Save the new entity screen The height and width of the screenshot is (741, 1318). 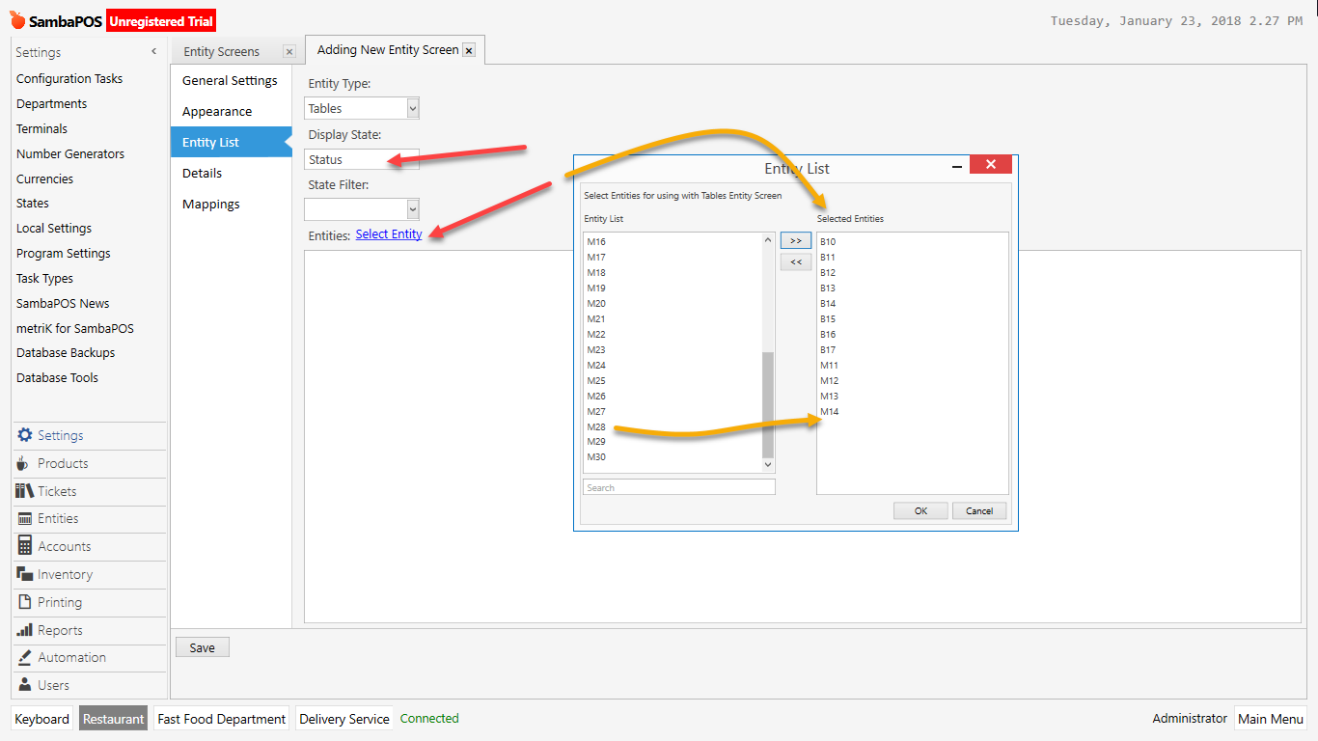(202, 646)
